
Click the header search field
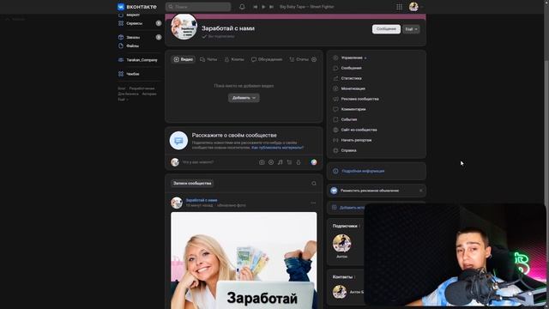click(x=198, y=7)
